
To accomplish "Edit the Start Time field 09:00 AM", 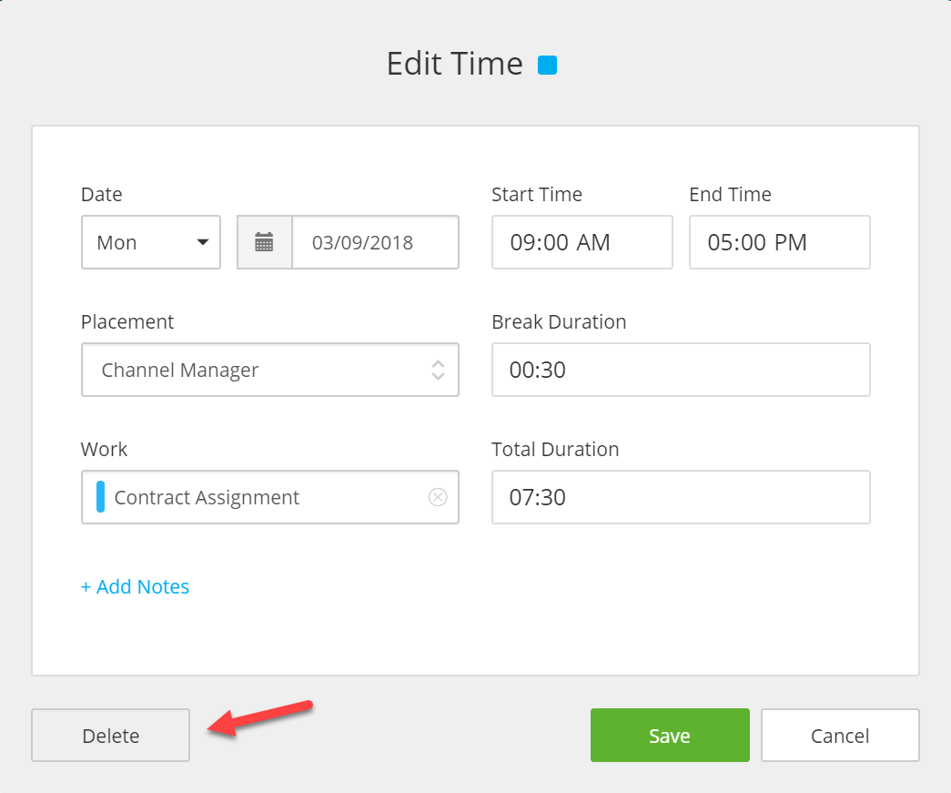I will pos(582,242).
